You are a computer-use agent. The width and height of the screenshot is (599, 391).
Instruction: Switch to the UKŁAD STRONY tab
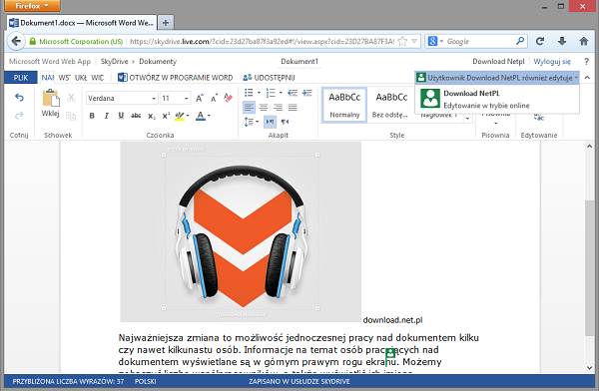[x=81, y=78]
